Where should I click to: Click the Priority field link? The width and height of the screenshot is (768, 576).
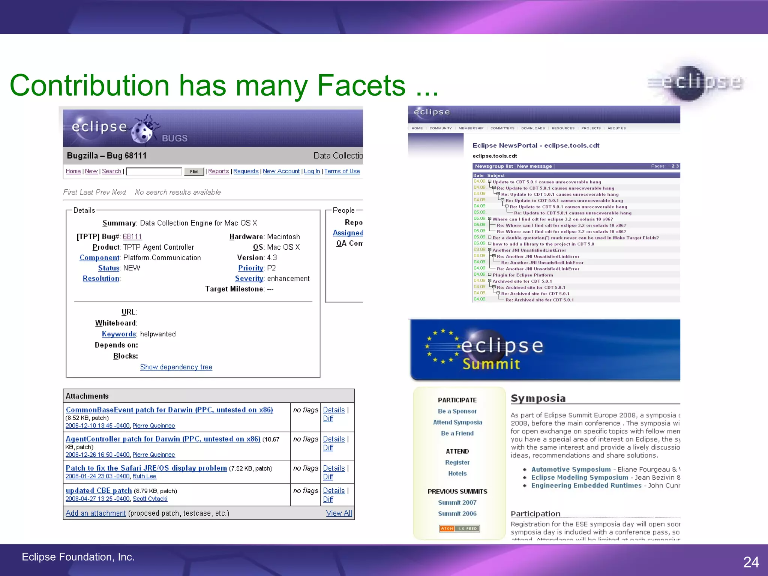[x=250, y=268]
